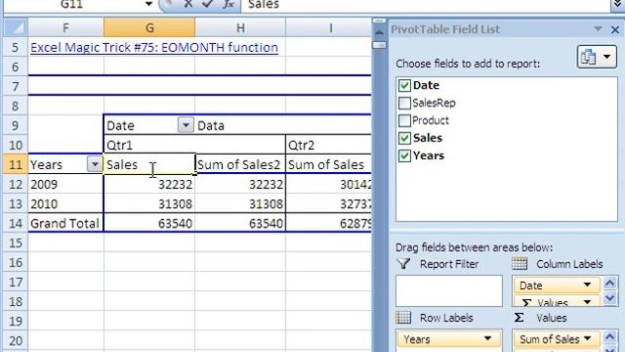Select the '2009' year cell
The height and width of the screenshot is (352, 625).
[x=65, y=185]
